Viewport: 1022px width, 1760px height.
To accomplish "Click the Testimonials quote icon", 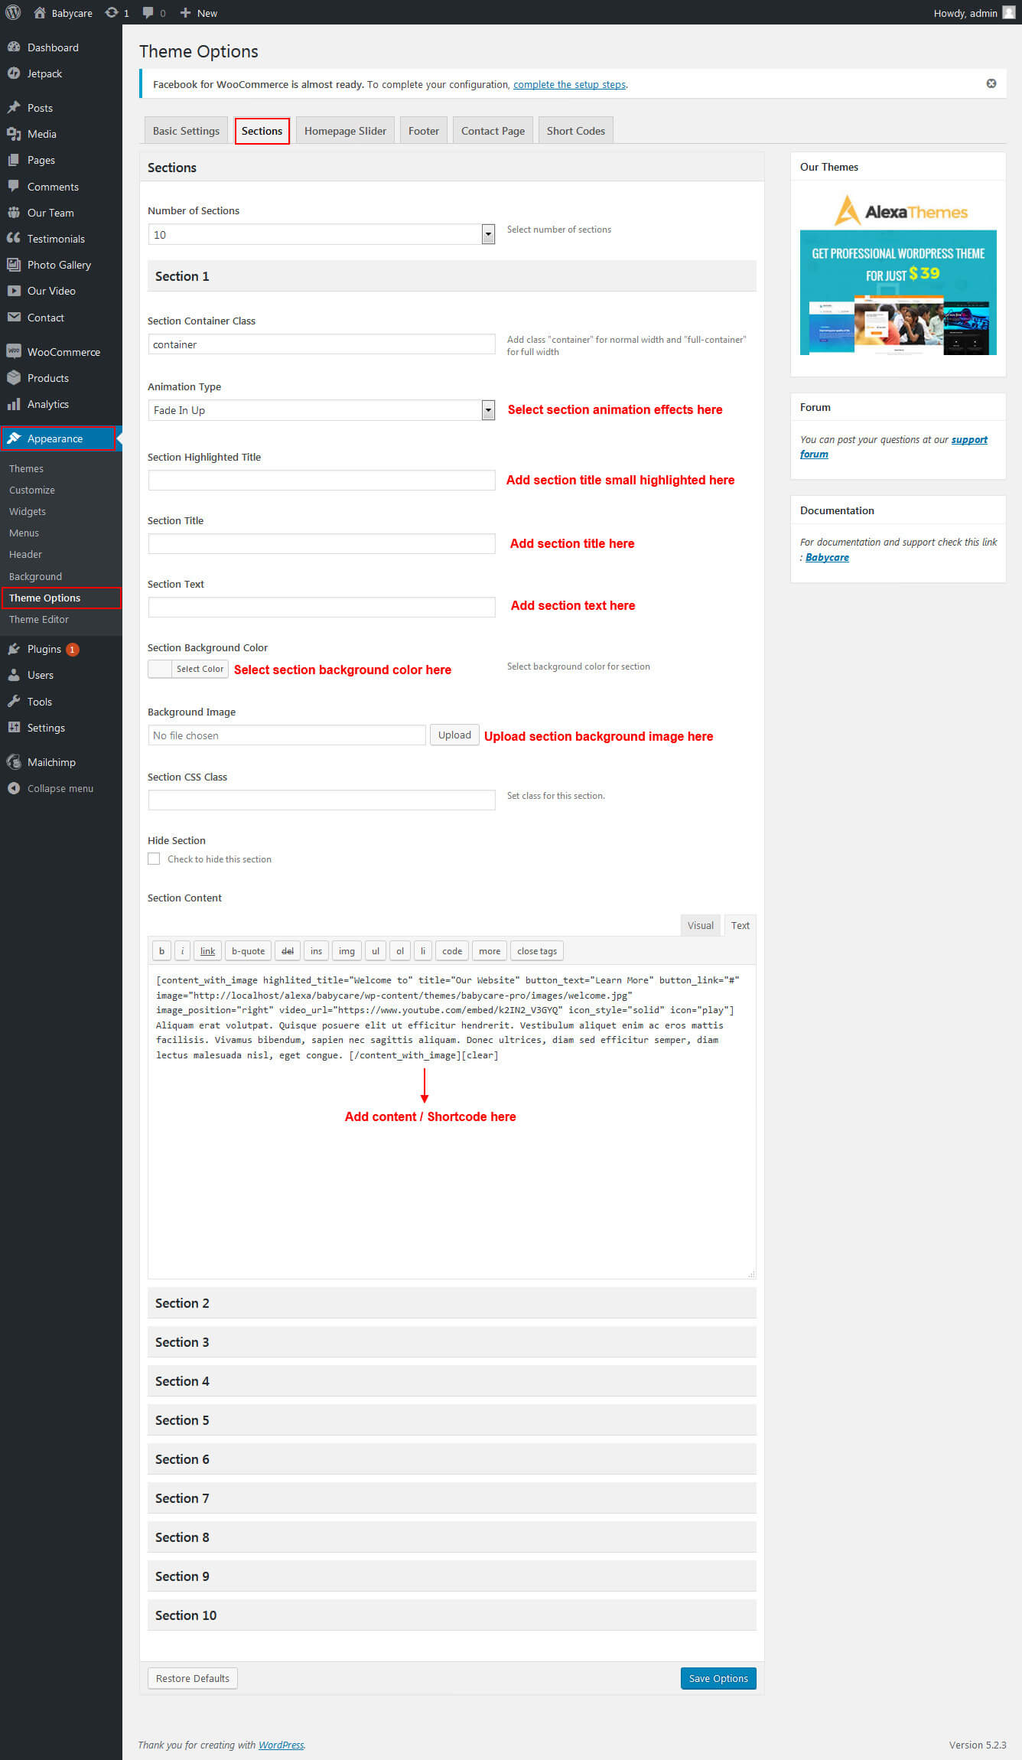I will [x=14, y=238].
